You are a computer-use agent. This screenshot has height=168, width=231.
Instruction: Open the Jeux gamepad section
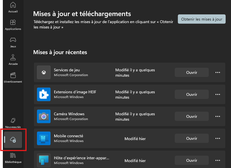[13, 42]
